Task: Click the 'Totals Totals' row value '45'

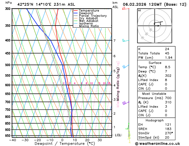Action: click(167, 53)
